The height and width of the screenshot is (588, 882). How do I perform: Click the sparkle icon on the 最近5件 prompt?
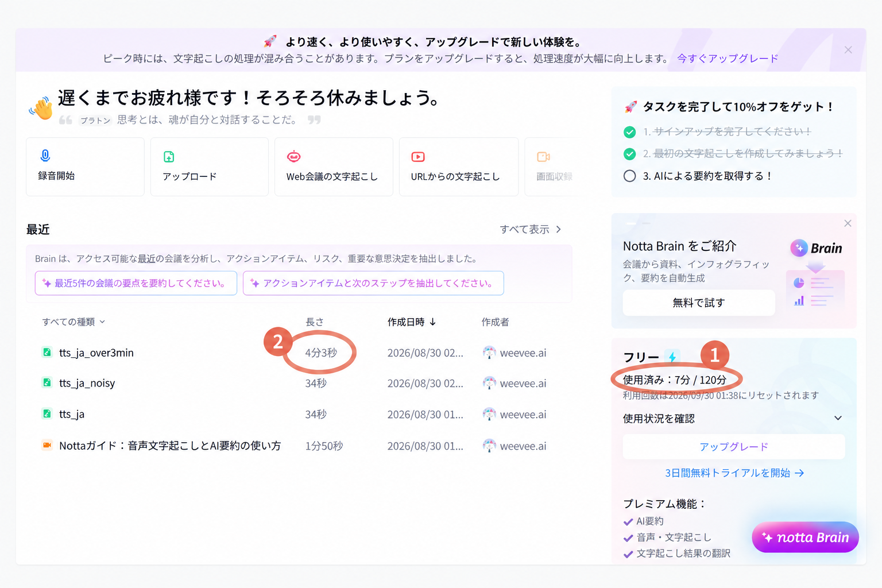pos(47,283)
